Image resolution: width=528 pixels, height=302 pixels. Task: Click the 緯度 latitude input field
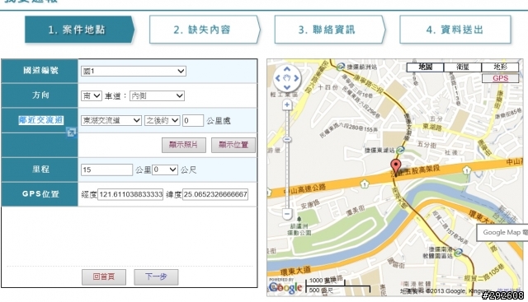click(215, 194)
